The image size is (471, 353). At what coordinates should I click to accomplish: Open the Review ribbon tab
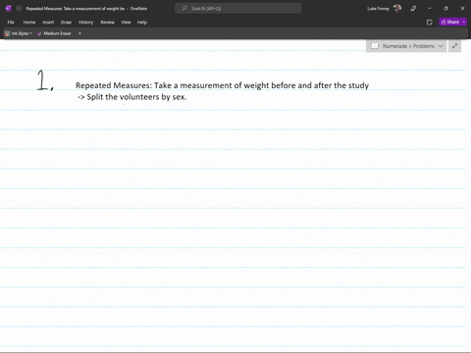(108, 23)
